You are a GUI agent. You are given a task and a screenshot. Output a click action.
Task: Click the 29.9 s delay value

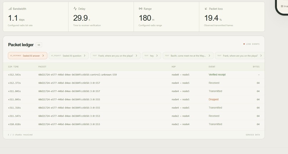coord(81,18)
